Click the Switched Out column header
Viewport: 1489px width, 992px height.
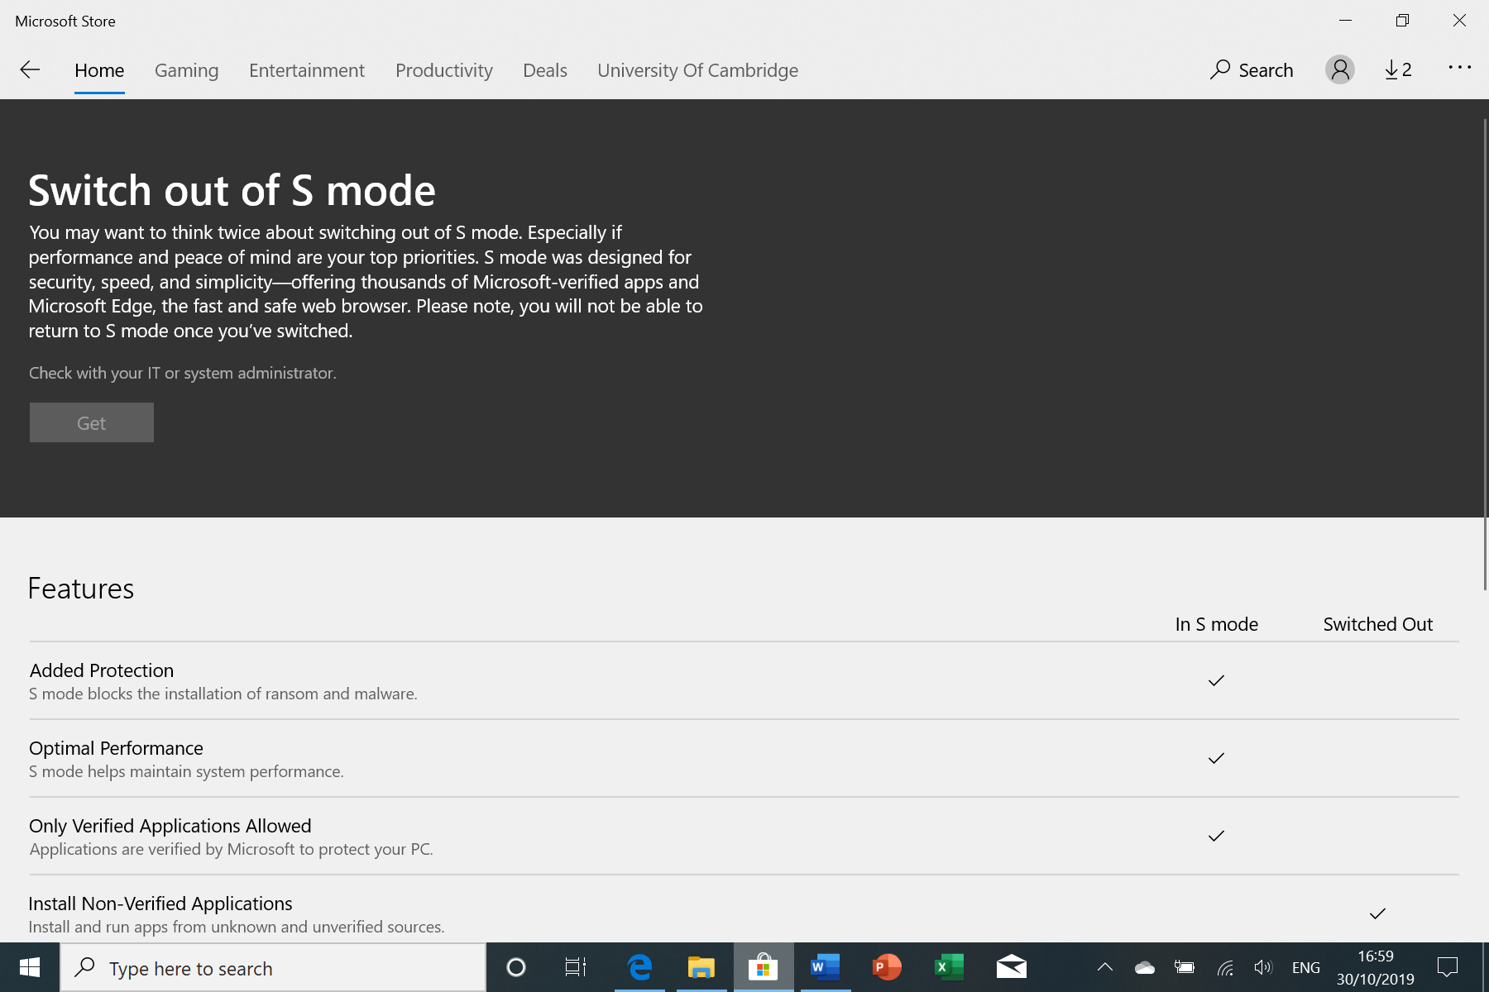click(x=1378, y=624)
